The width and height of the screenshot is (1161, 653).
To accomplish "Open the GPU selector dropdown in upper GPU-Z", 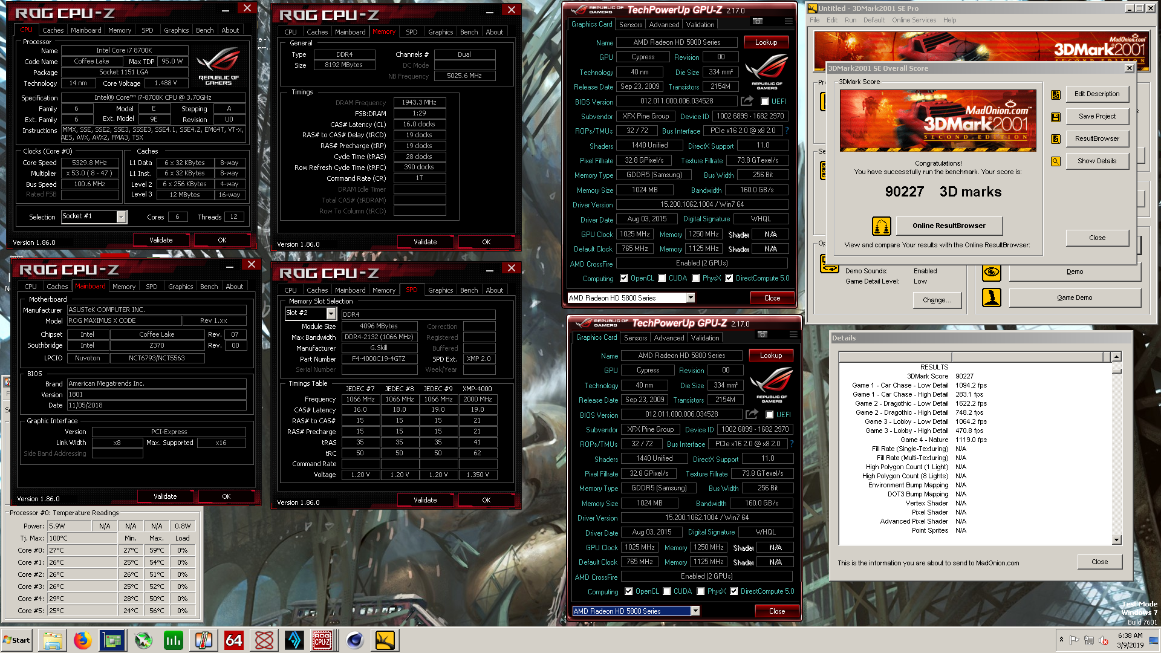I will click(x=691, y=297).
